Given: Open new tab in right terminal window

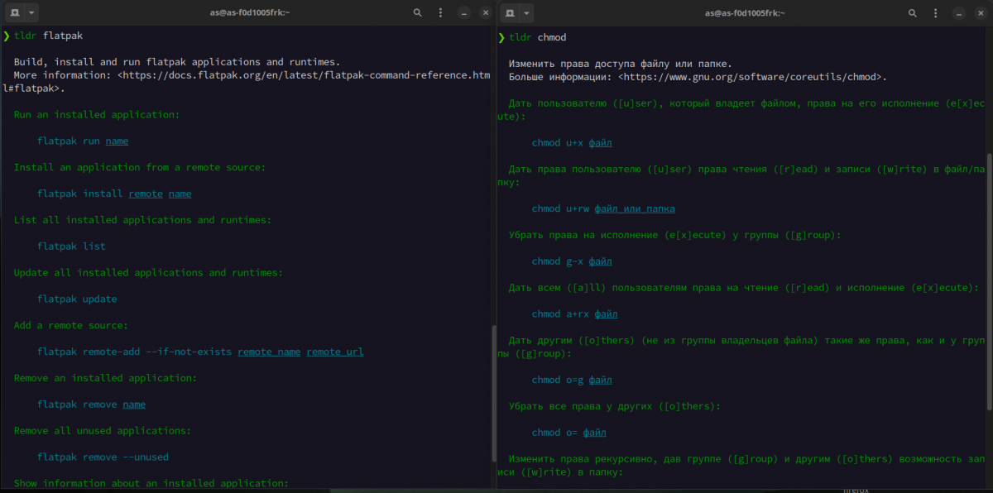Looking at the screenshot, I should pyautogui.click(x=508, y=12).
